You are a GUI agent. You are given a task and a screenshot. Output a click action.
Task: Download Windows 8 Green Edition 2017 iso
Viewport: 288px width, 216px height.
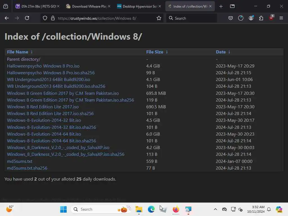[63, 93]
